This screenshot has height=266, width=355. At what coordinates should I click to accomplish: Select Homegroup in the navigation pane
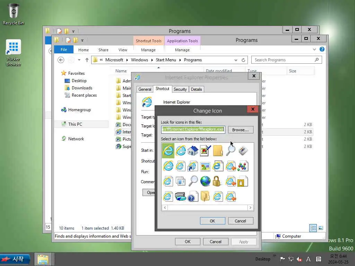point(79,110)
